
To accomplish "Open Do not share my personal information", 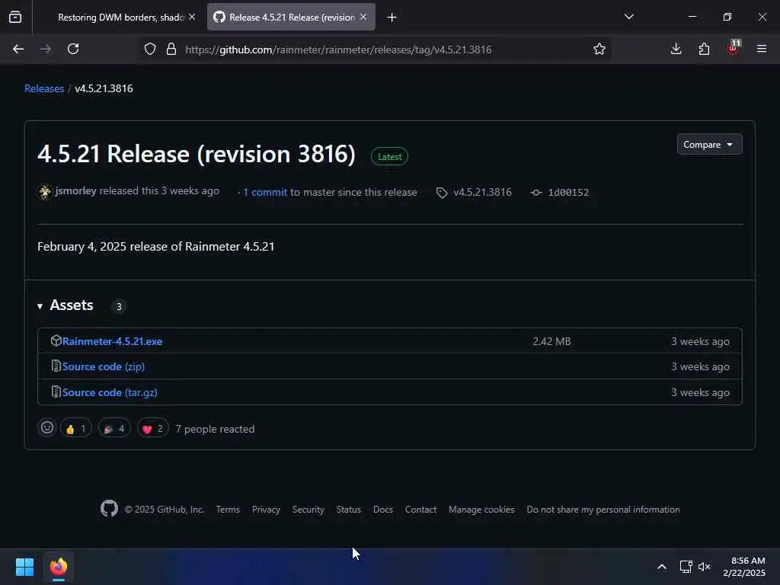I will pos(603,510).
